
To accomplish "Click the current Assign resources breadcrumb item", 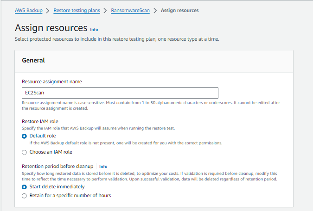I will pyautogui.click(x=179, y=10).
